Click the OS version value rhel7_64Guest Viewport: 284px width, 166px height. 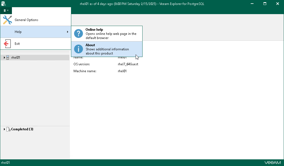tap(128, 64)
